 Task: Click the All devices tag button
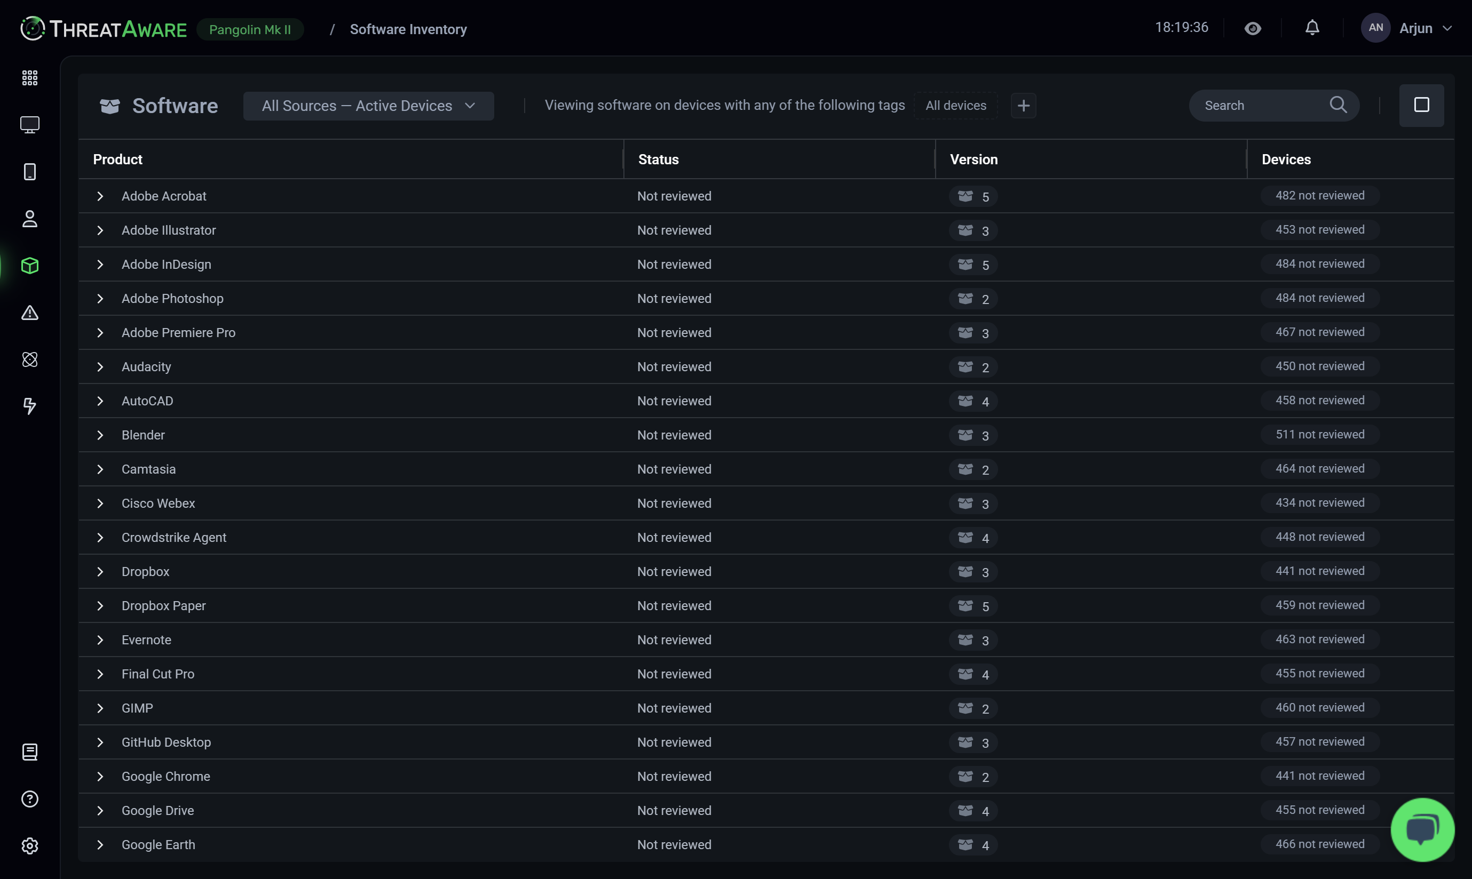(955, 105)
